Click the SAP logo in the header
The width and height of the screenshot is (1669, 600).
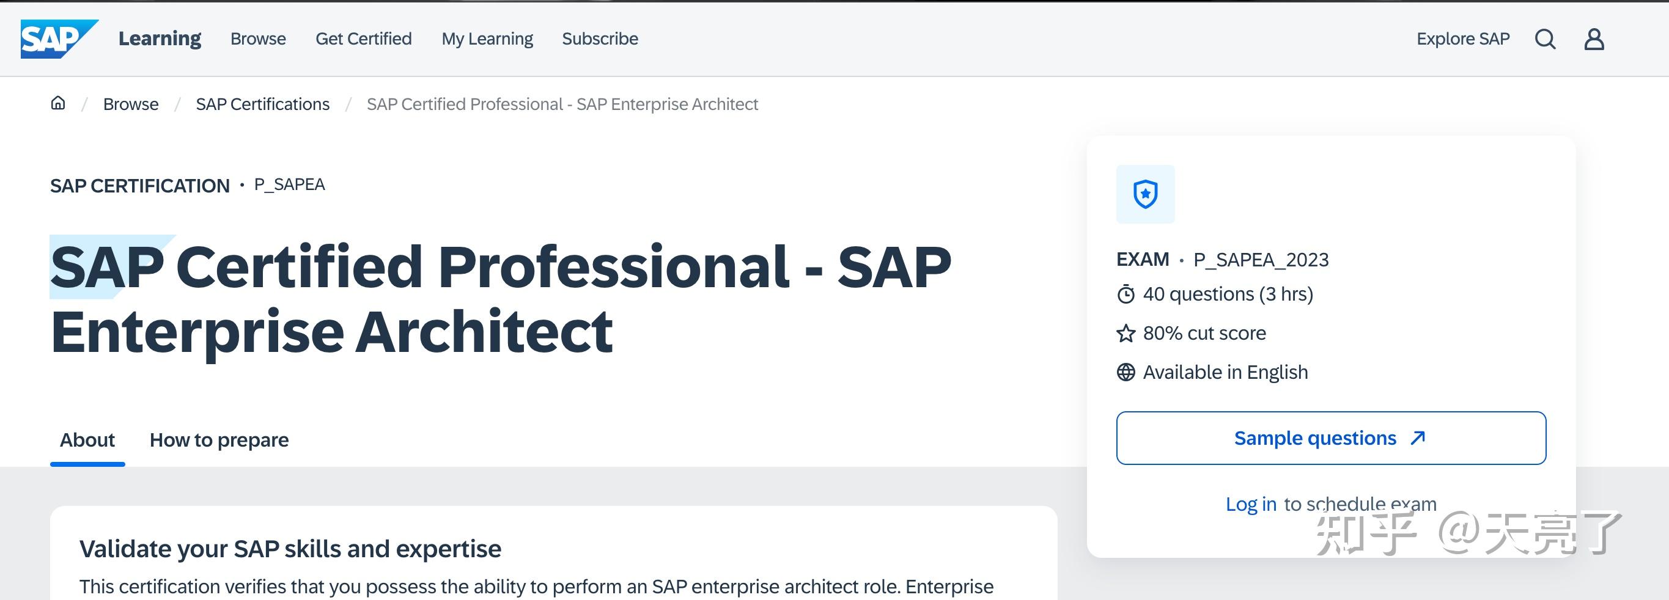point(58,39)
